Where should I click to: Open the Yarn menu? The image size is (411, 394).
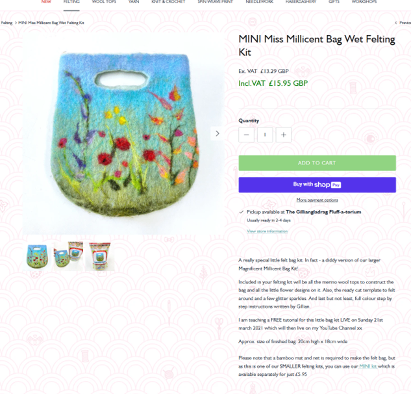point(134,2)
